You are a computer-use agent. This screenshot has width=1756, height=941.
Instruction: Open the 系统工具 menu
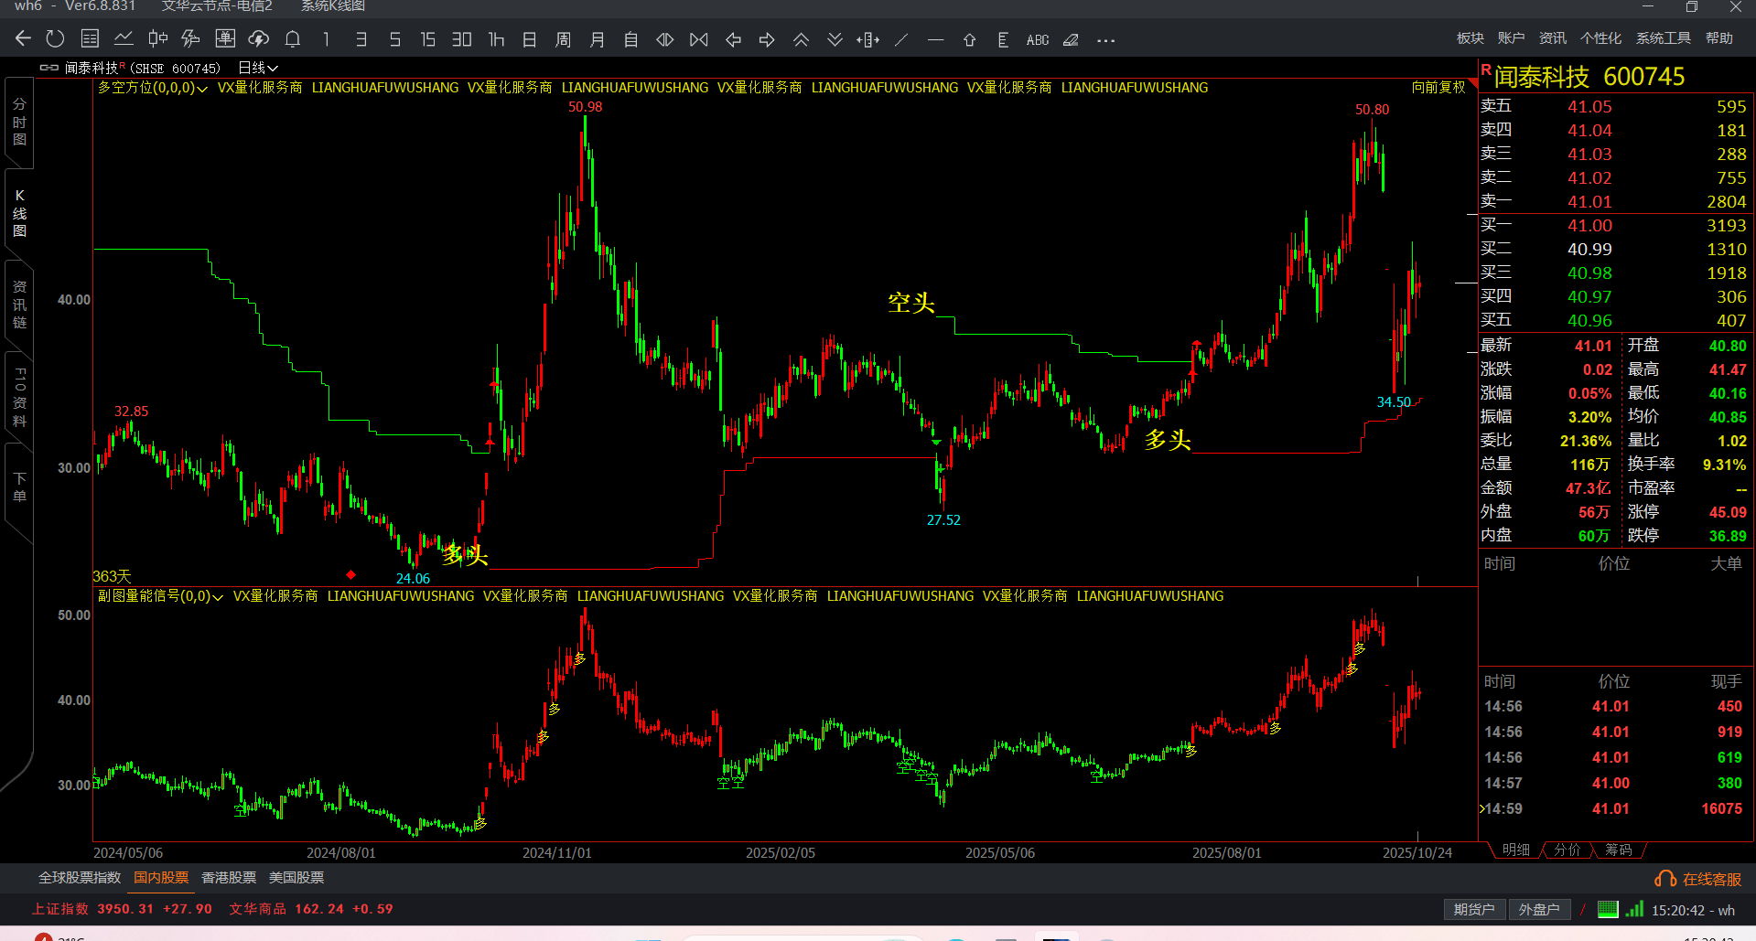(x=1664, y=37)
